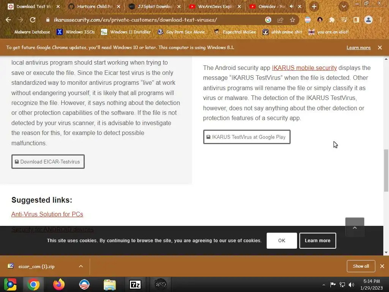
Task: Go back to the previous page
Action: click(8, 20)
